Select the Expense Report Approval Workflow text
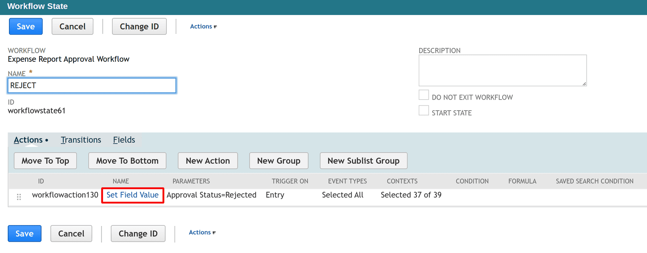 [68, 59]
